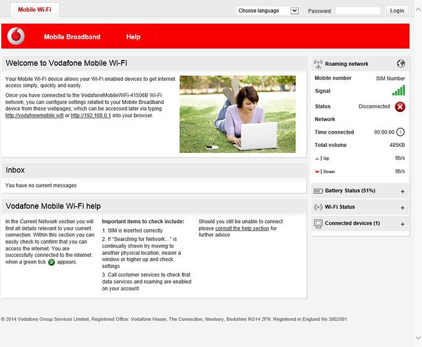Open the Help menu
The height and width of the screenshot is (347, 422).
[133, 37]
